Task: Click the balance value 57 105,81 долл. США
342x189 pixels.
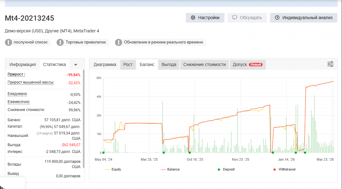Action: pyautogui.click(x=62, y=120)
